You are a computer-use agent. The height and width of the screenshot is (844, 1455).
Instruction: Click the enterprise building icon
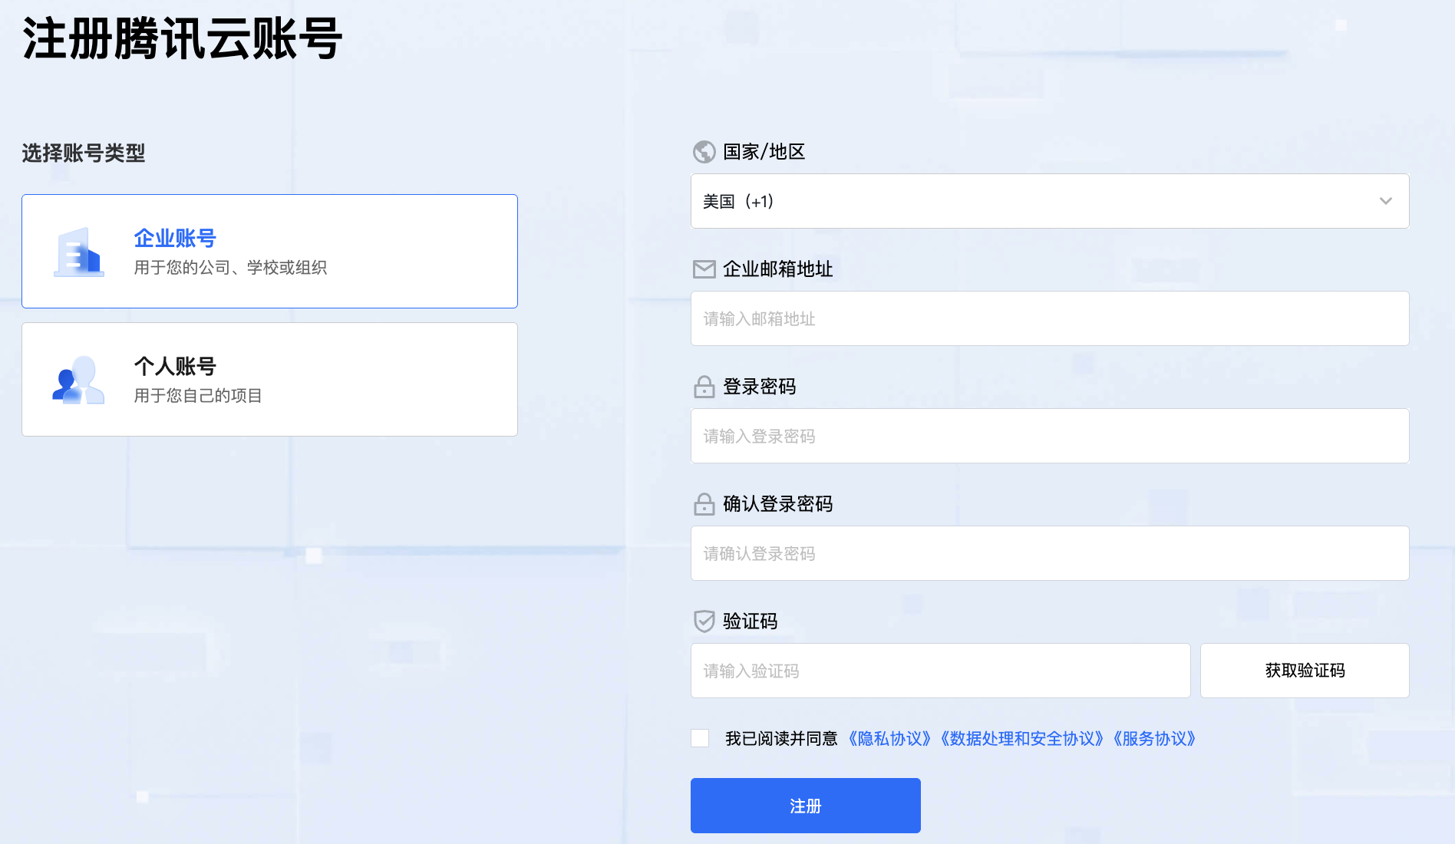[x=79, y=252]
